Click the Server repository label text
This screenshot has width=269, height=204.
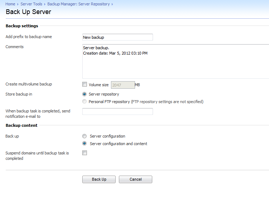click(x=104, y=94)
